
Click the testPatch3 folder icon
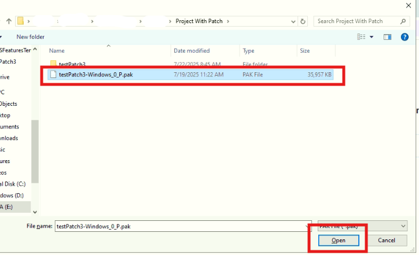pos(53,64)
